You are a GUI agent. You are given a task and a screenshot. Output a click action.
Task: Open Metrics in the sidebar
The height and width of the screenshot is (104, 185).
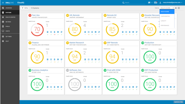click(10, 22)
